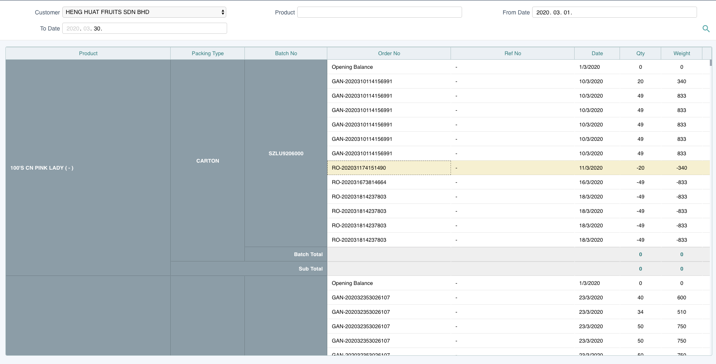
Task: Click qty 20 in first GAN row
Action: click(x=641, y=81)
